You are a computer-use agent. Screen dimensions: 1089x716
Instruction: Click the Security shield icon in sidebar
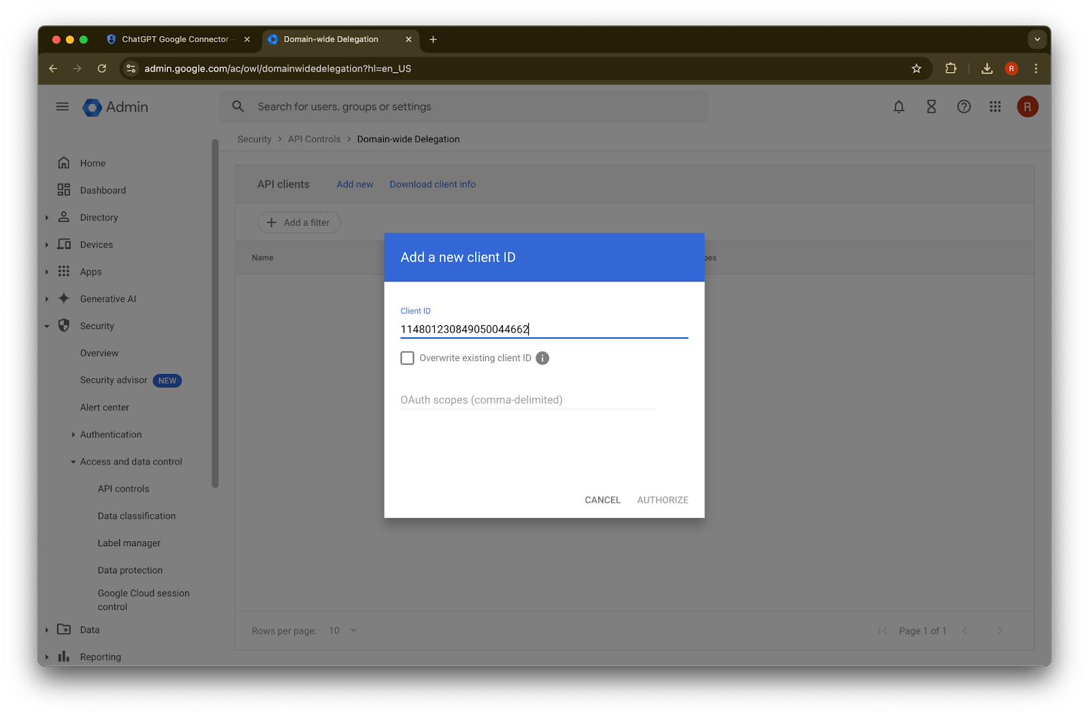64,326
